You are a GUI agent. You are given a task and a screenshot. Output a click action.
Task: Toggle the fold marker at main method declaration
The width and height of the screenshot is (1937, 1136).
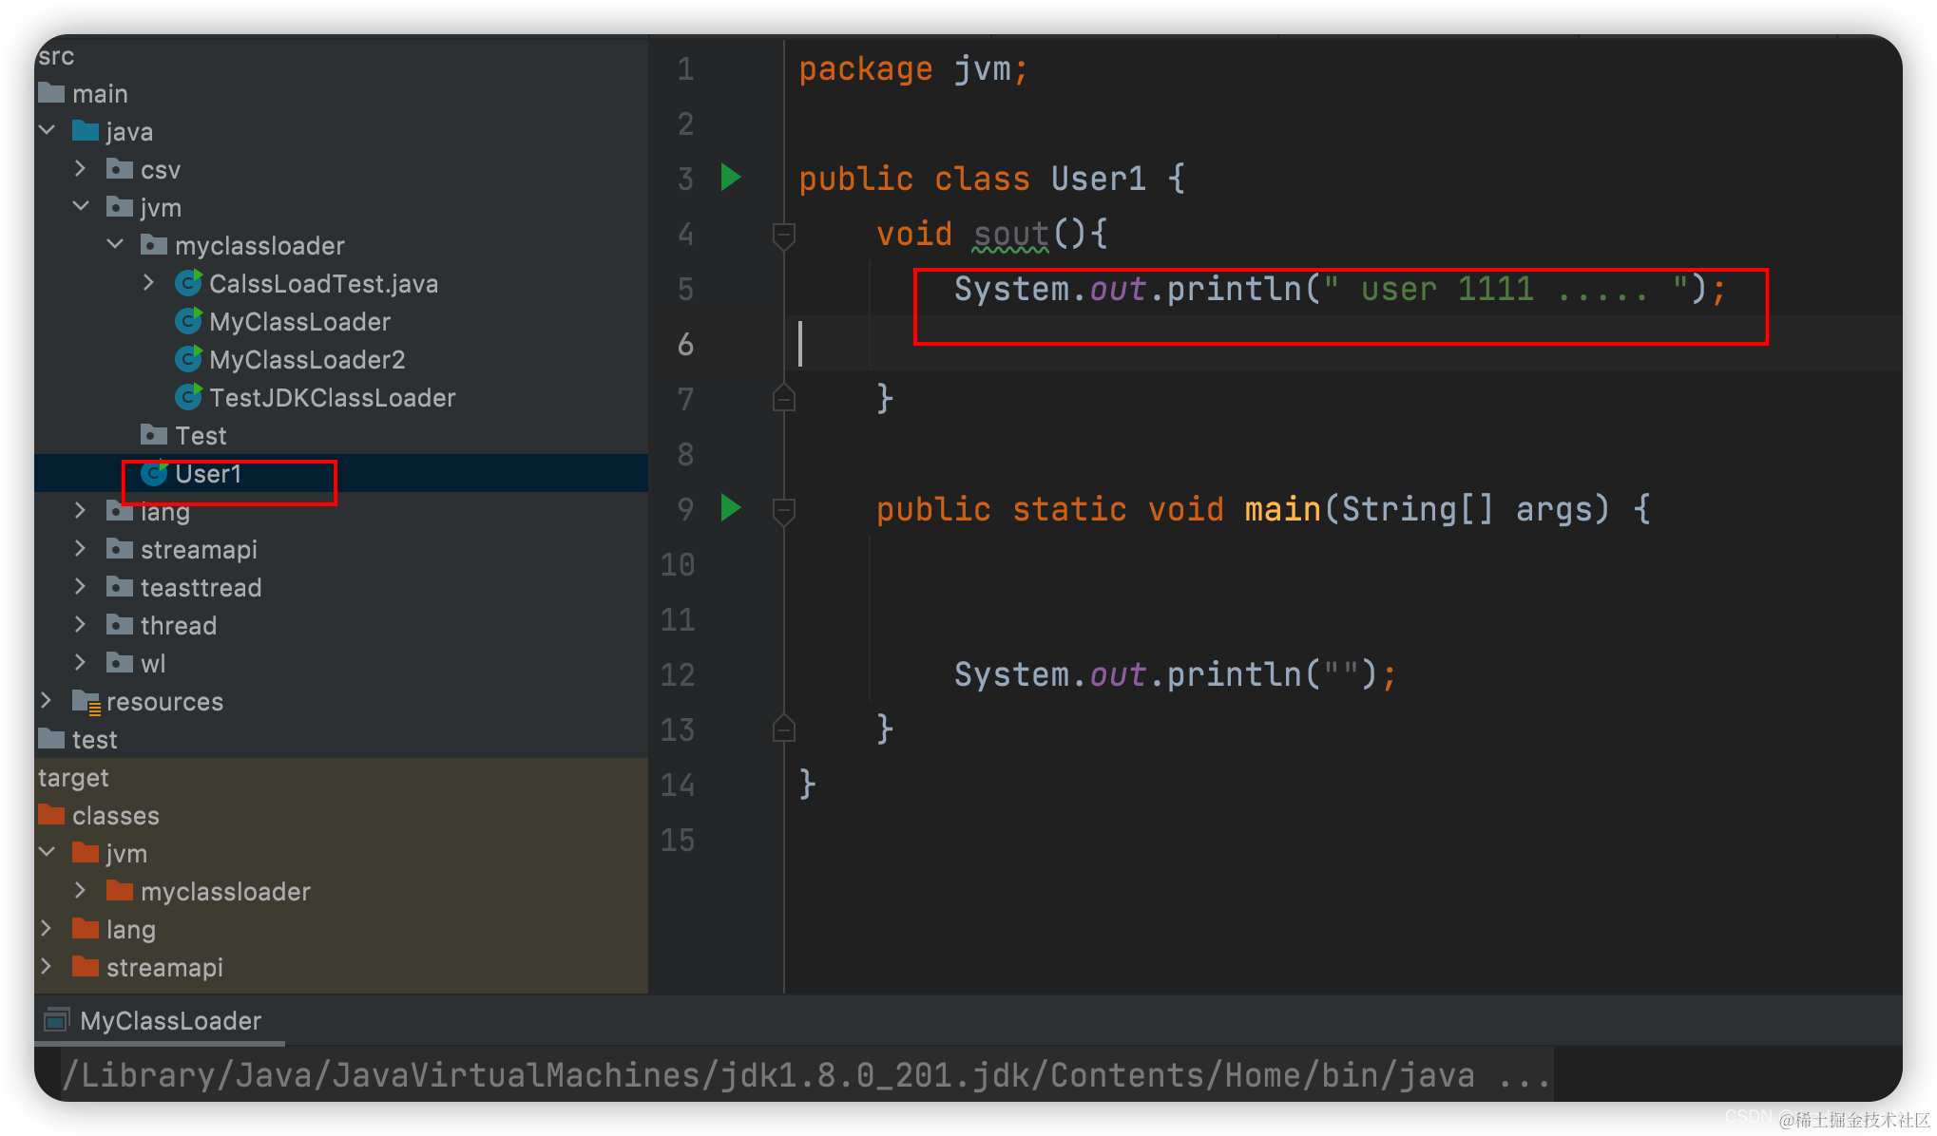coord(784,510)
